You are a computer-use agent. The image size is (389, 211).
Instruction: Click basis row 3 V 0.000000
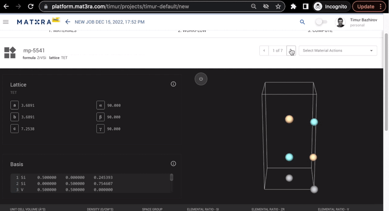pos(91,190)
